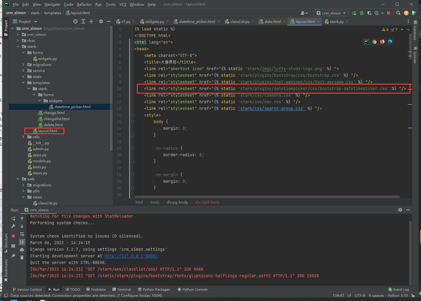
Task: Toggle pin tab in Run panel
Action: click(x=13, y=256)
